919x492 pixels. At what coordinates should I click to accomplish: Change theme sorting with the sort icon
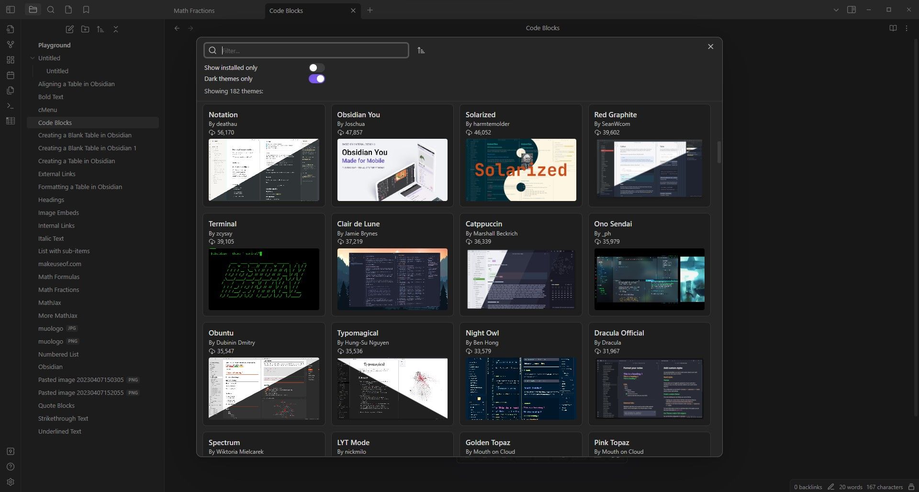(x=421, y=50)
